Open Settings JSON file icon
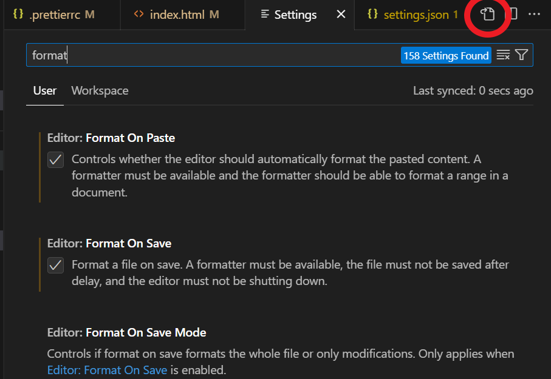 (488, 15)
